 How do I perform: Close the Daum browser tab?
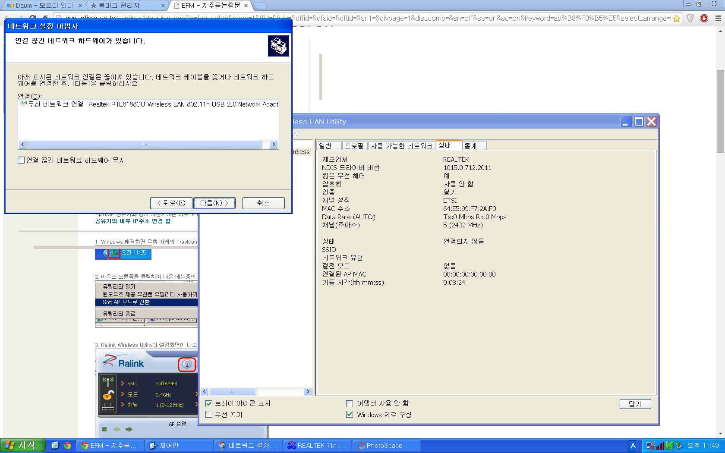80,6
